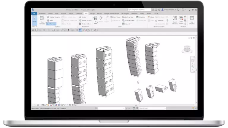Click the Help question mark icon
Image resolution: width=228 pixels, height=128 pixels.
183,10
